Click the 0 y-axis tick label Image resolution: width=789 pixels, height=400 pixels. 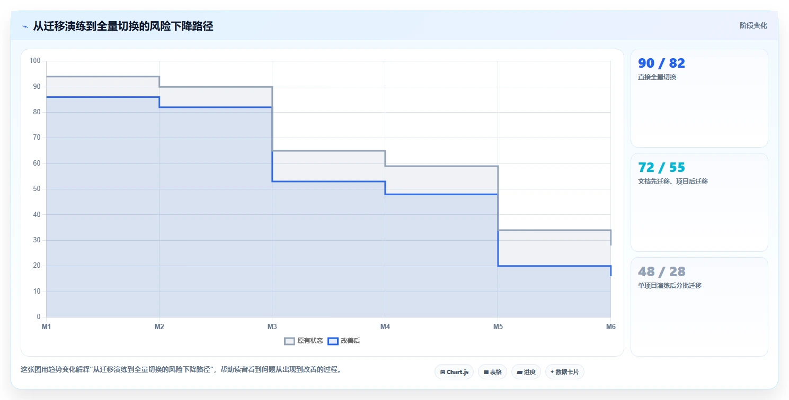(39, 317)
